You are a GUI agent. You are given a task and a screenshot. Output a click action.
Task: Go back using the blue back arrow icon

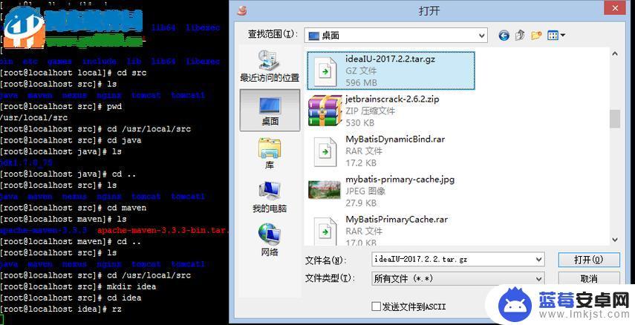click(x=504, y=36)
